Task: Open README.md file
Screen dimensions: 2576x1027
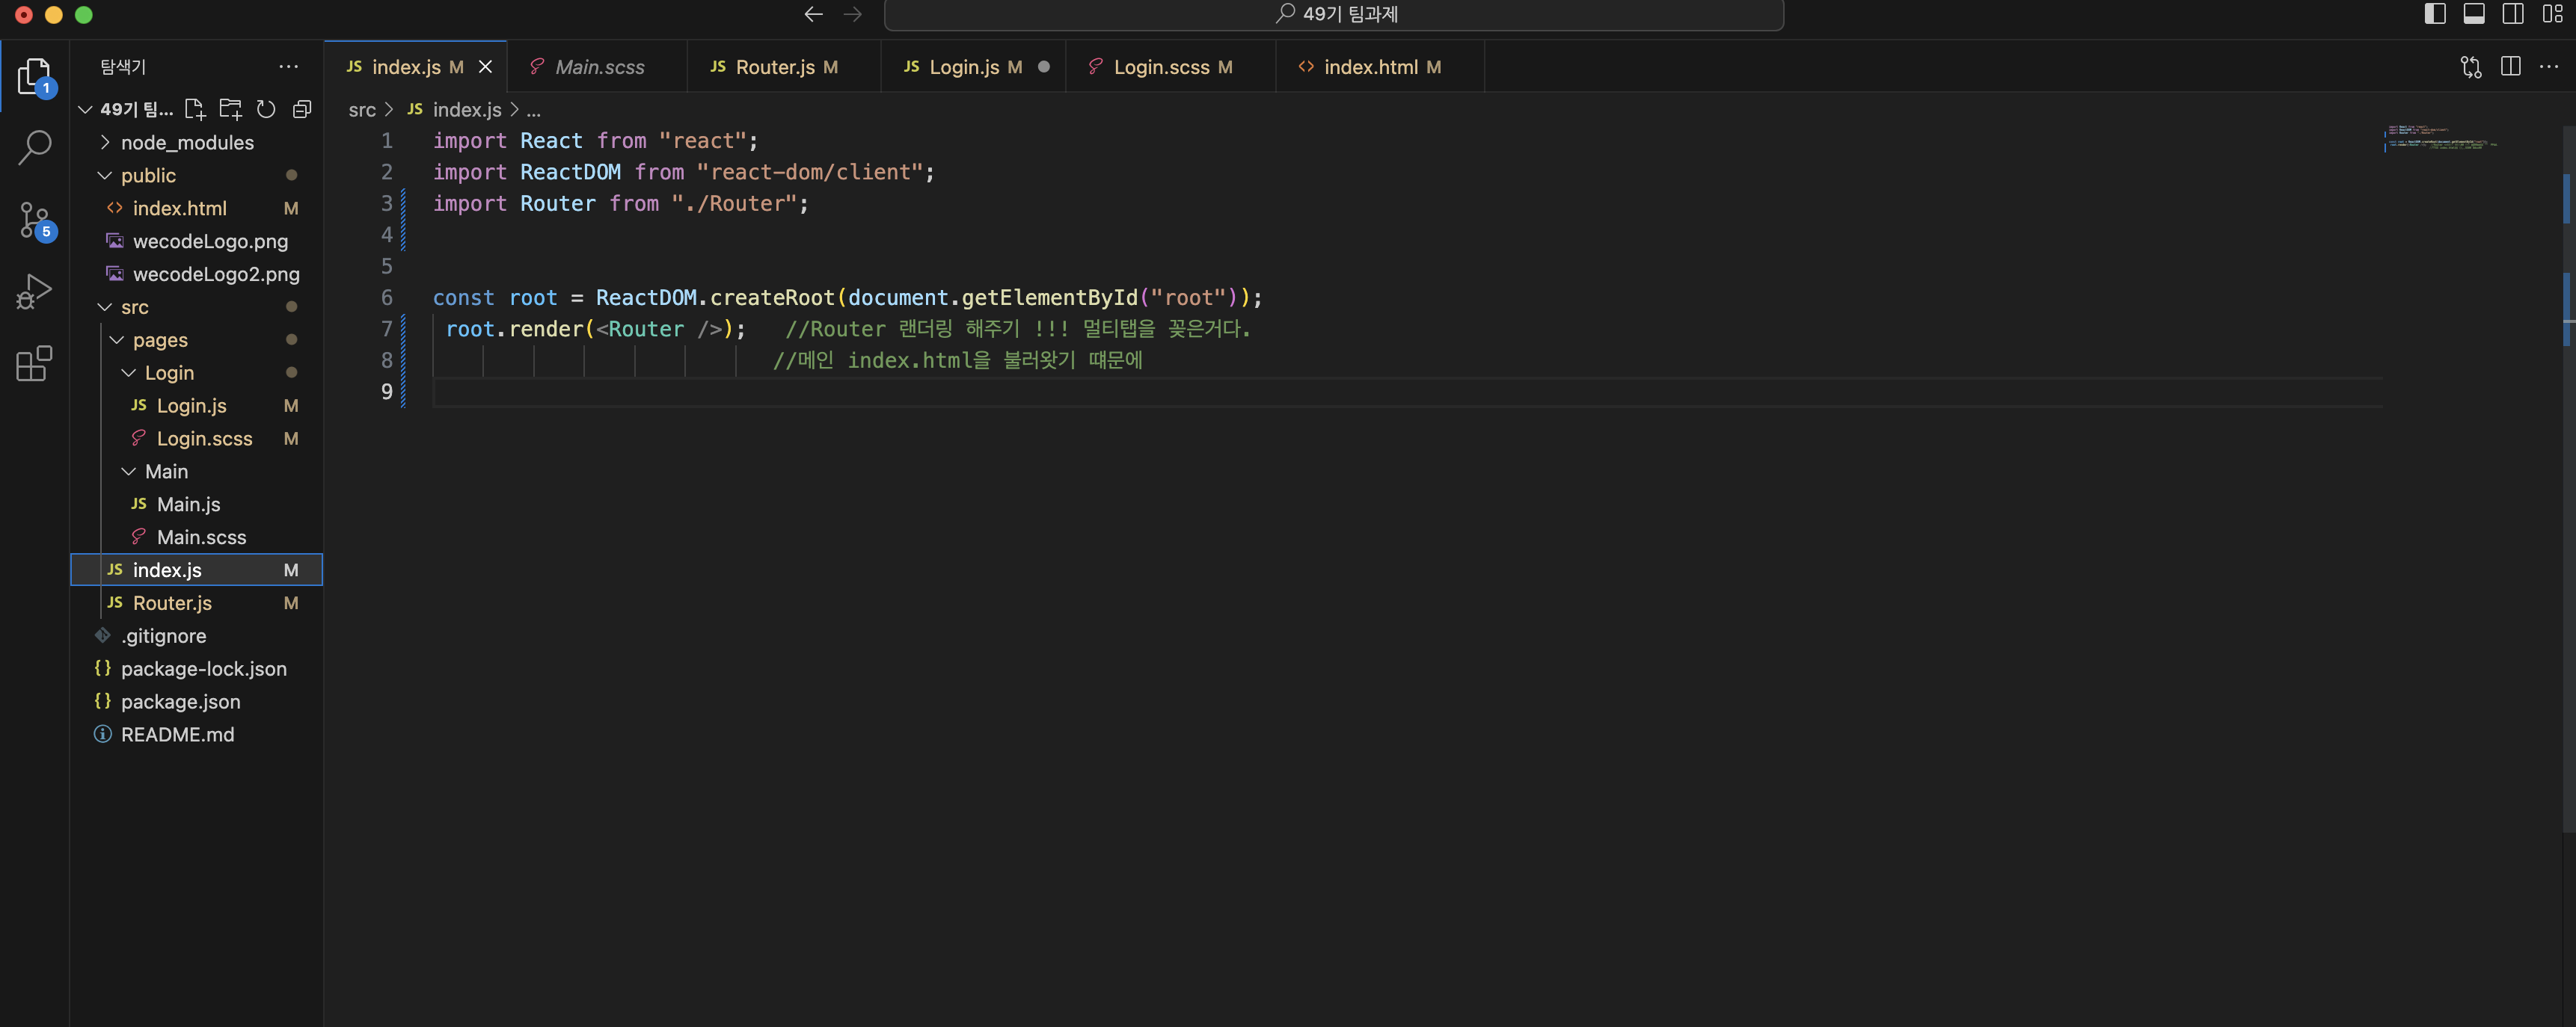Action: [x=196, y=735]
